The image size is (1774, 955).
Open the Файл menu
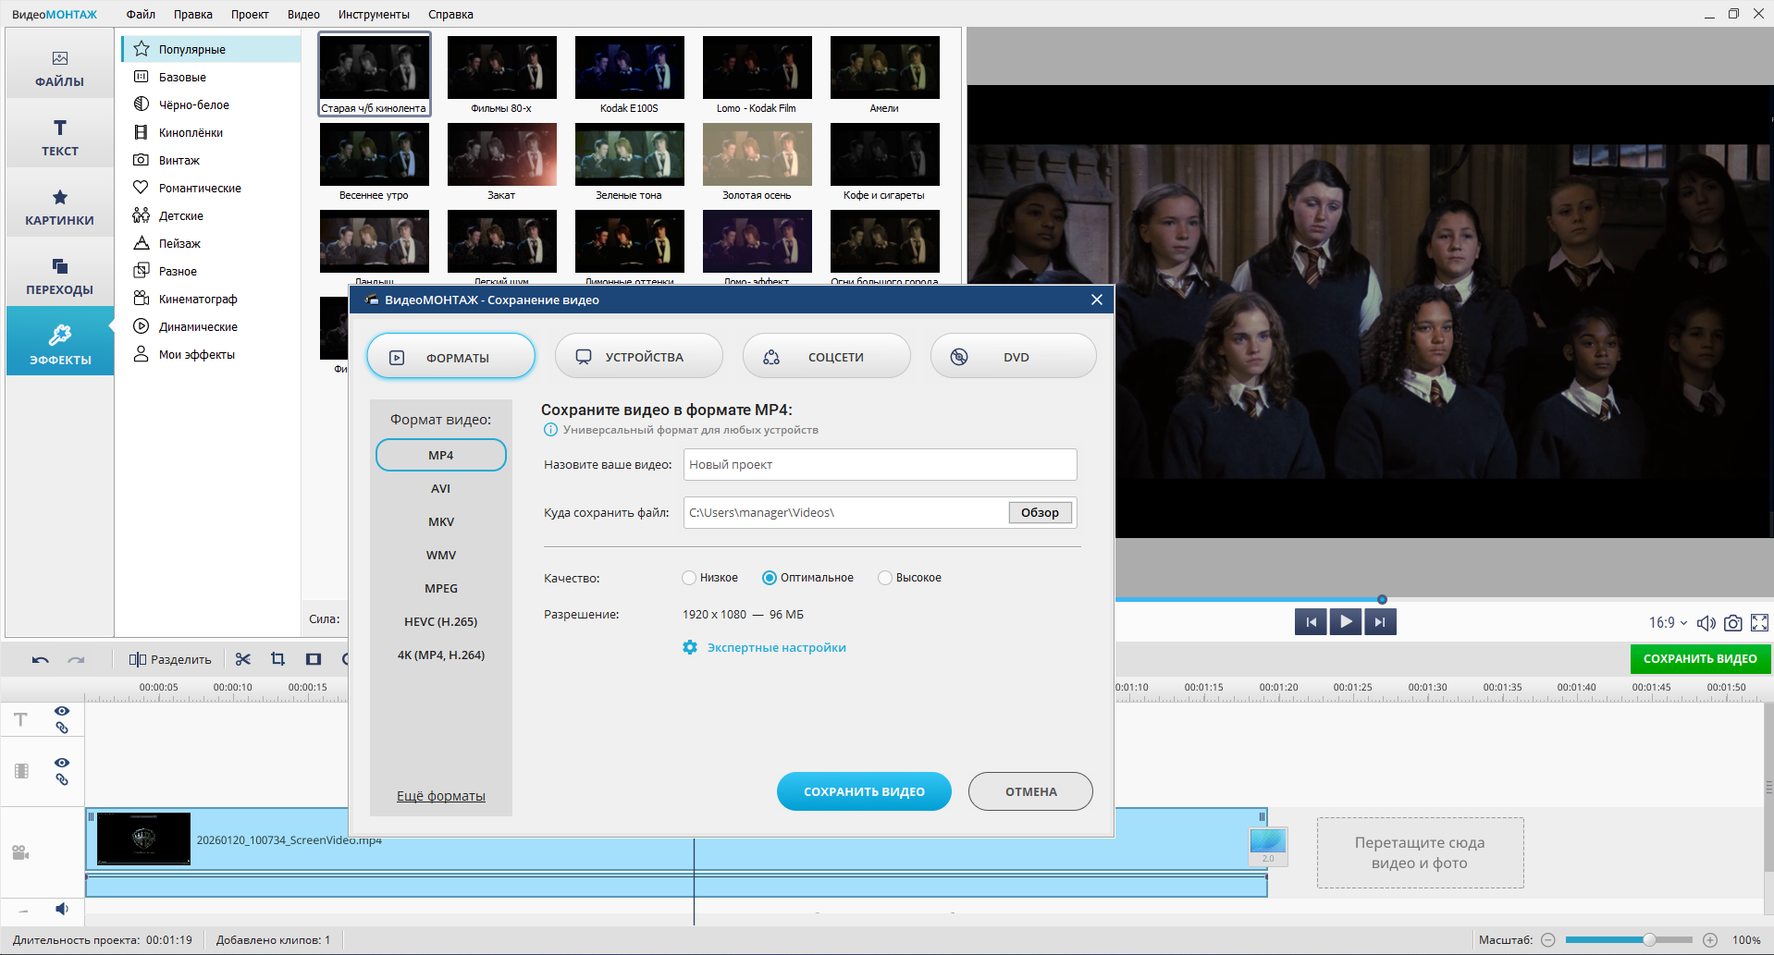click(141, 14)
